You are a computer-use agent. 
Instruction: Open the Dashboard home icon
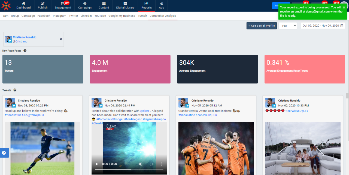(x=23, y=3)
